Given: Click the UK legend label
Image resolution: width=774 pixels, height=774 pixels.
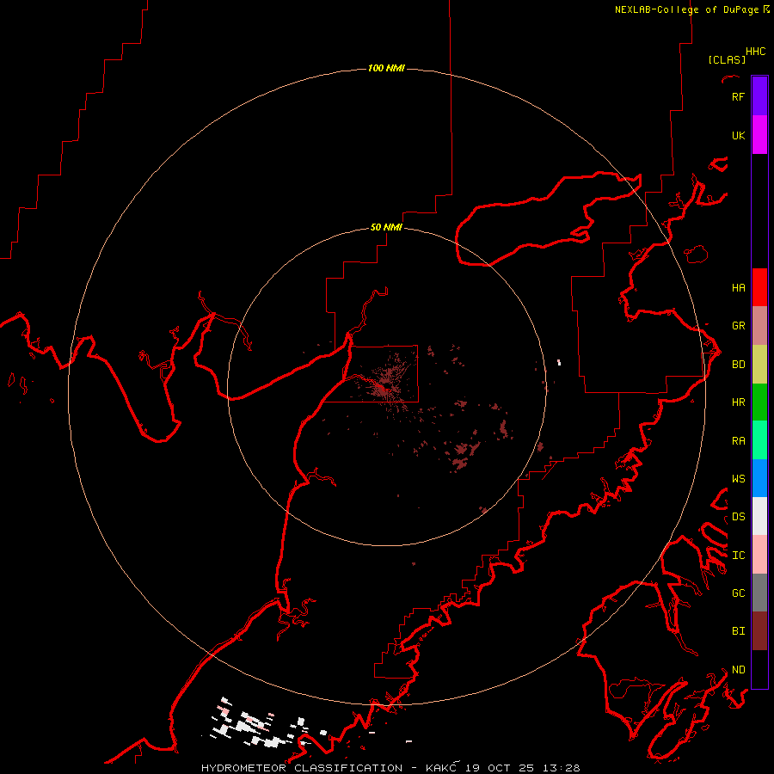Looking at the screenshot, I should point(738,135).
